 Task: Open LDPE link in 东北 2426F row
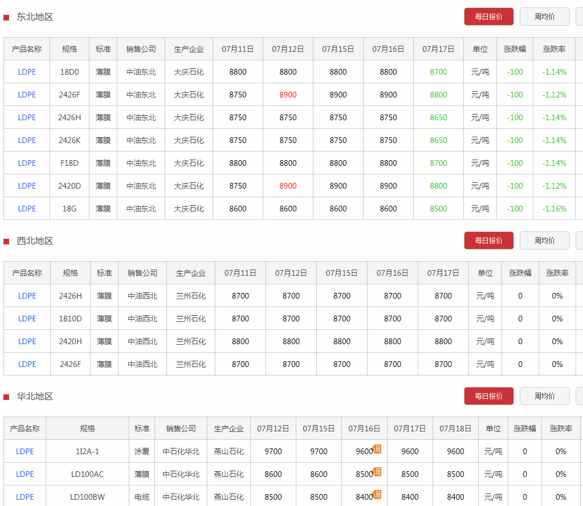click(x=27, y=95)
